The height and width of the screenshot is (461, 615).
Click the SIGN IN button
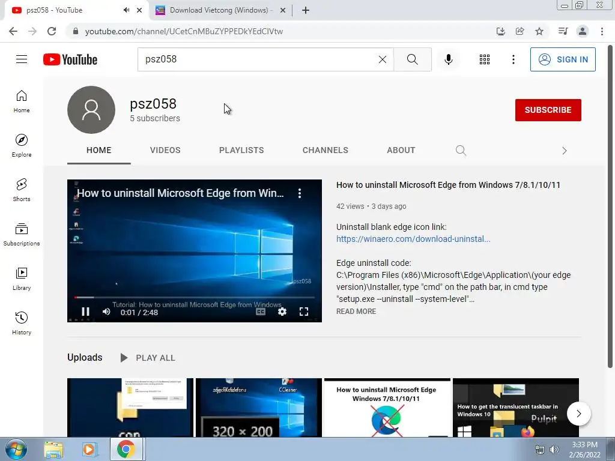(x=562, y=59)
